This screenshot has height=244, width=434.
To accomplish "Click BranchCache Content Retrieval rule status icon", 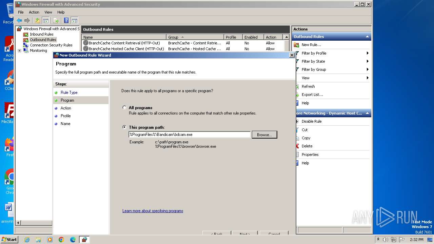I will pos(86,43).
